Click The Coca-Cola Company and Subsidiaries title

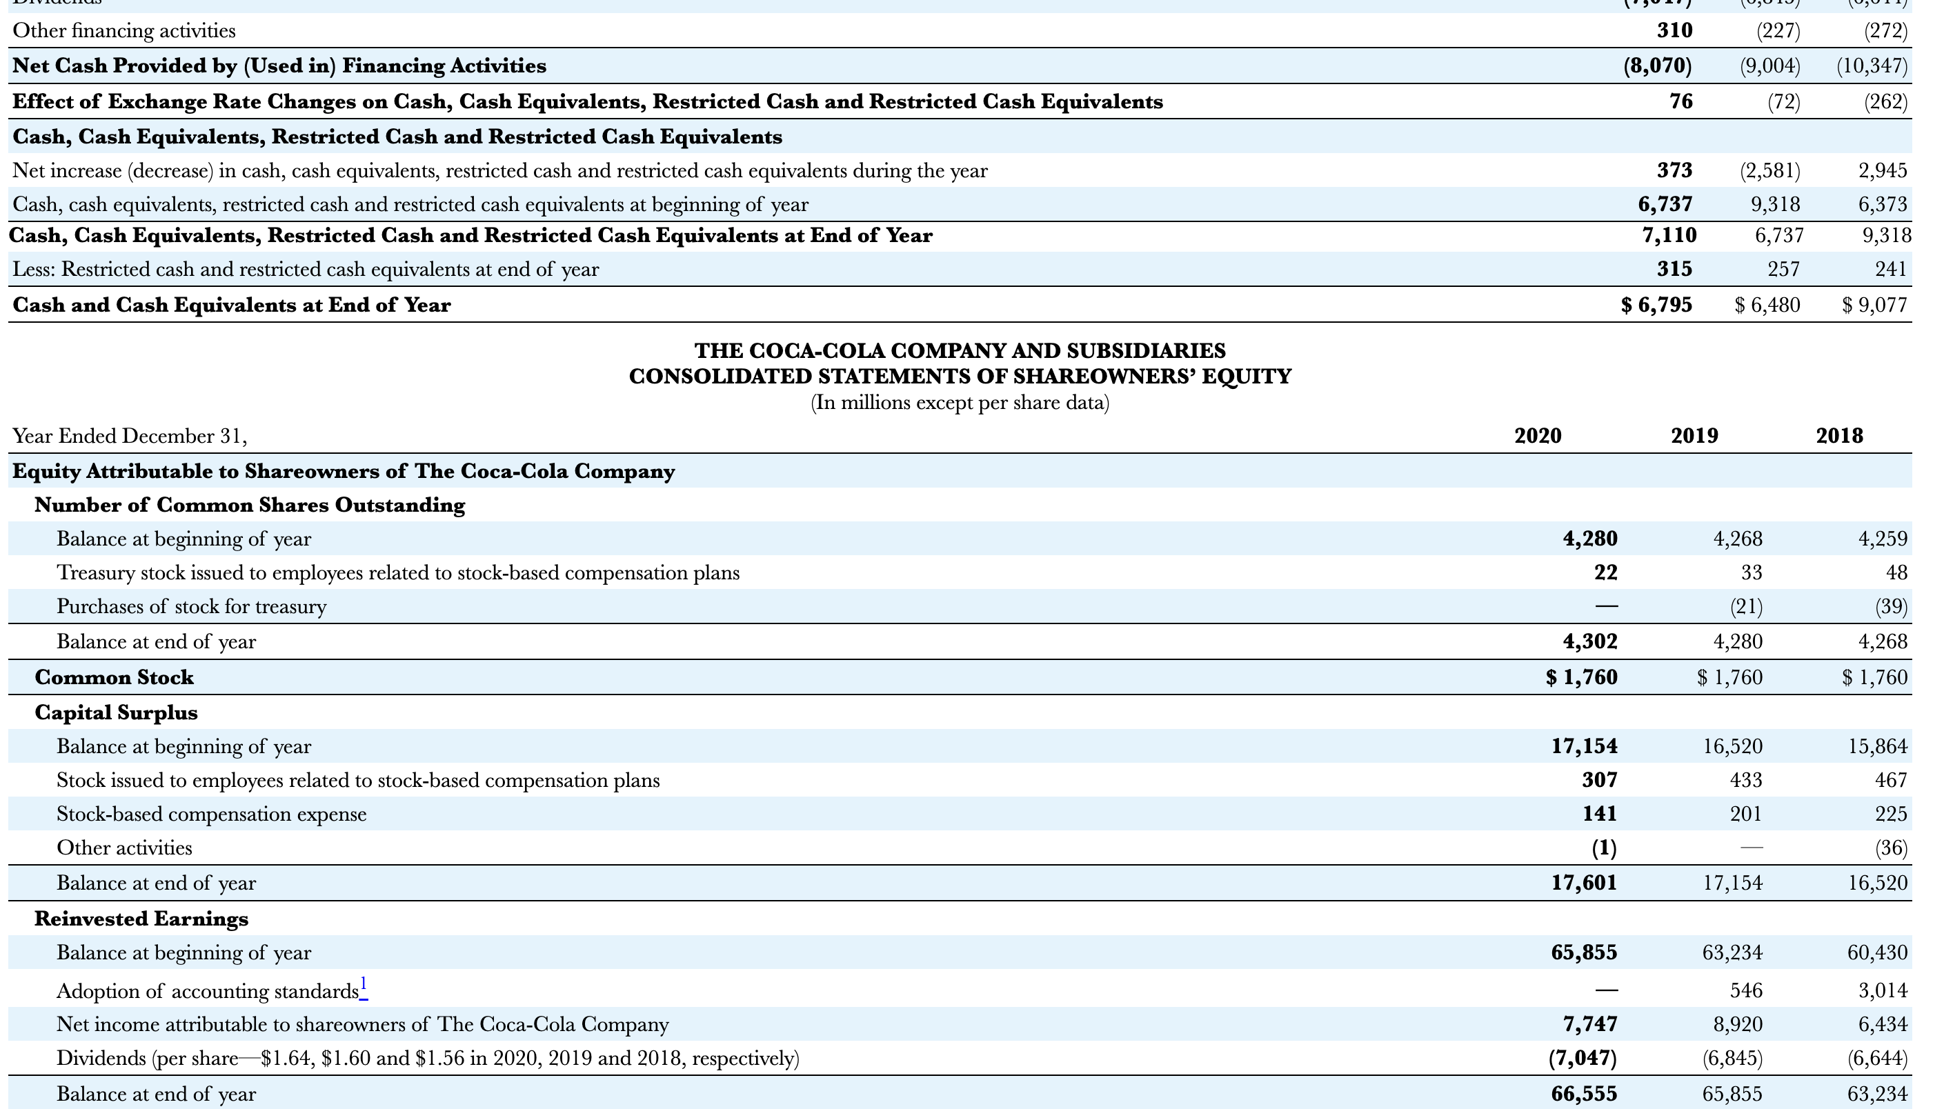point(960,350)
